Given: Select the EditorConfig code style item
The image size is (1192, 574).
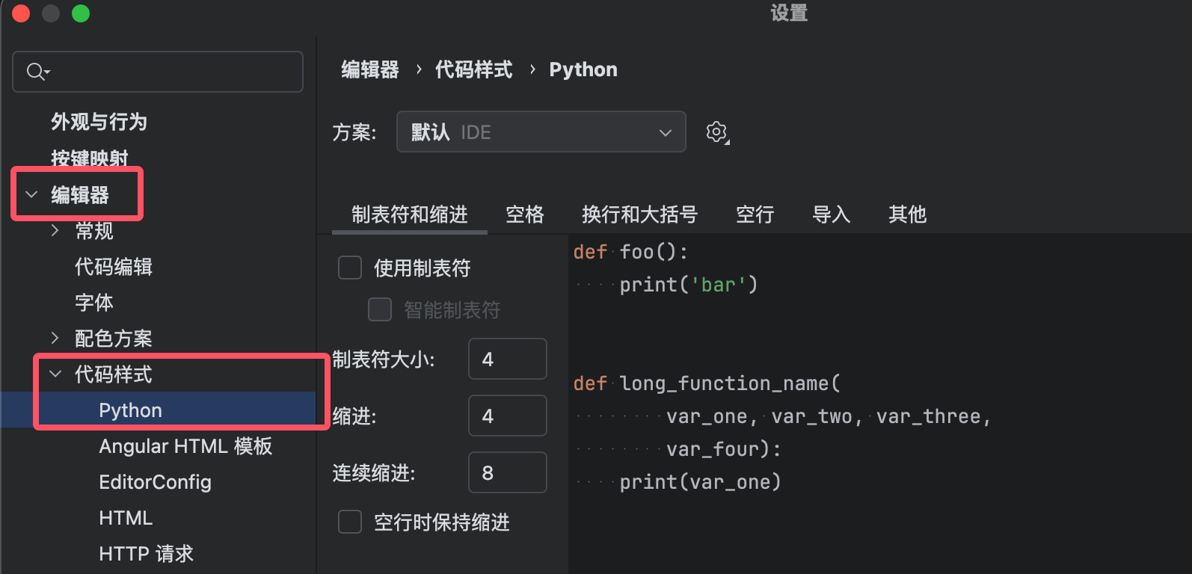Looking at the screenshot, I should pos(155,482).
